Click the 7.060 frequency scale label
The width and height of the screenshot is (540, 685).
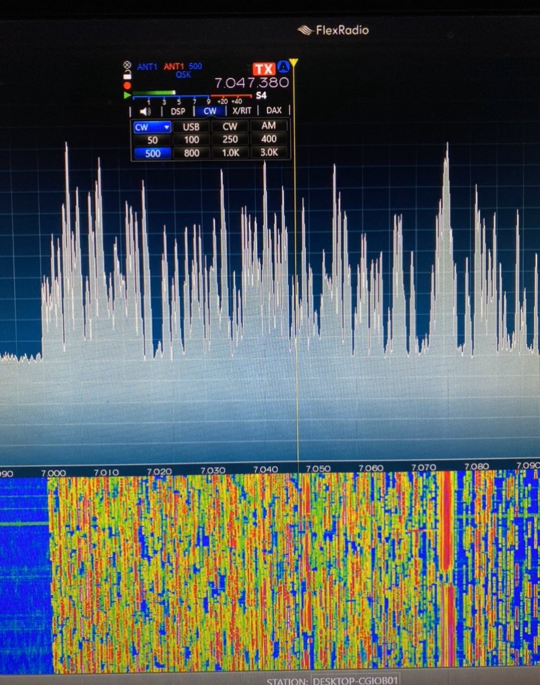click(x=371, y=468)
